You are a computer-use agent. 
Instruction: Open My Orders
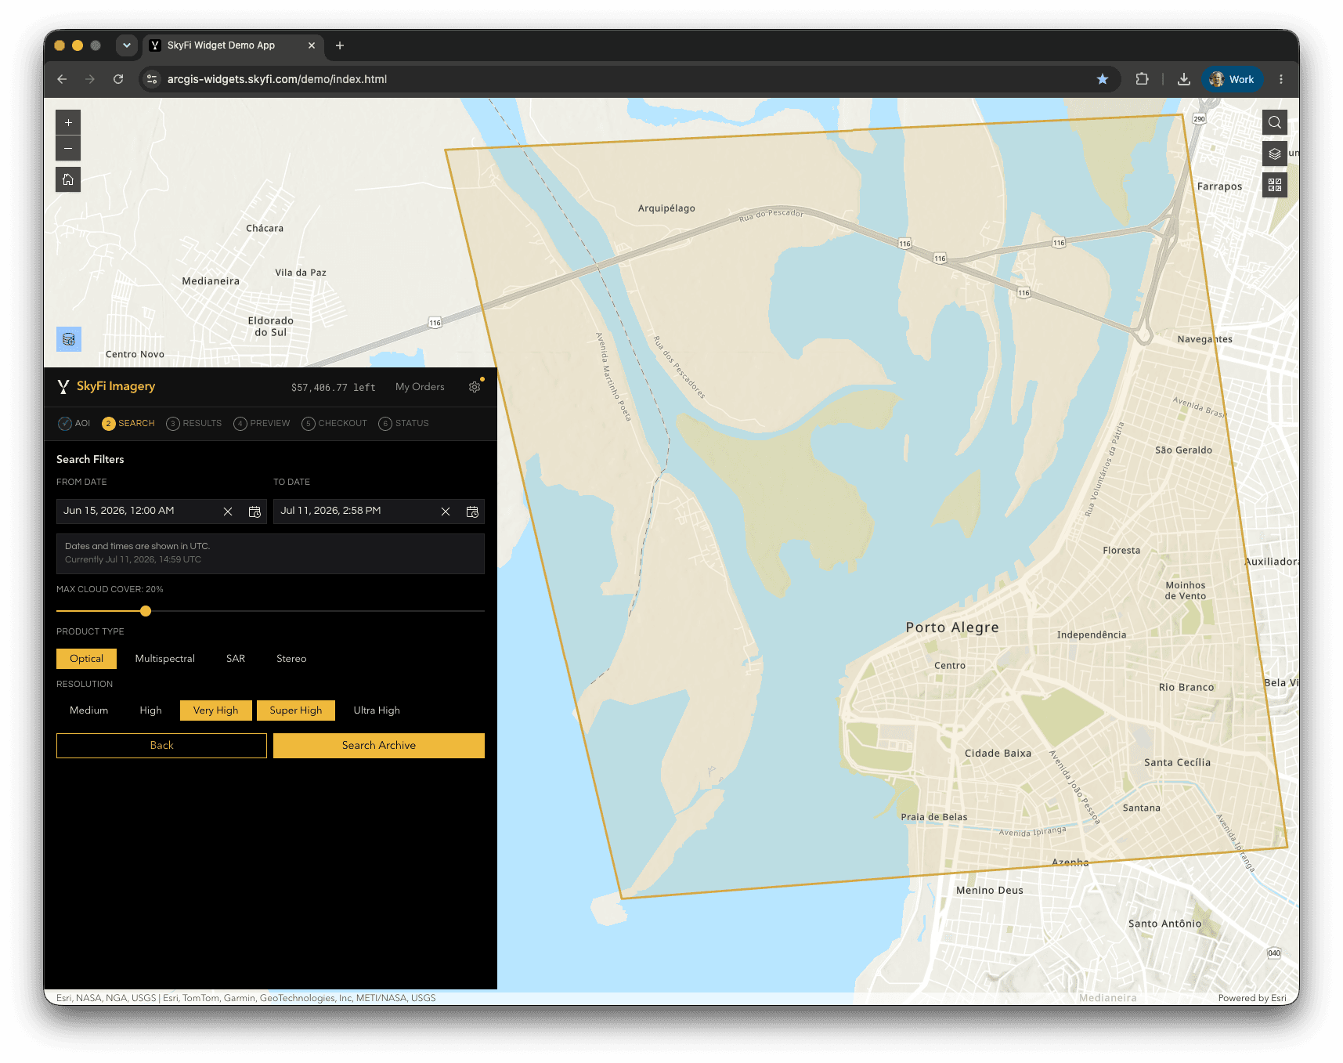(x=420, y=387)
